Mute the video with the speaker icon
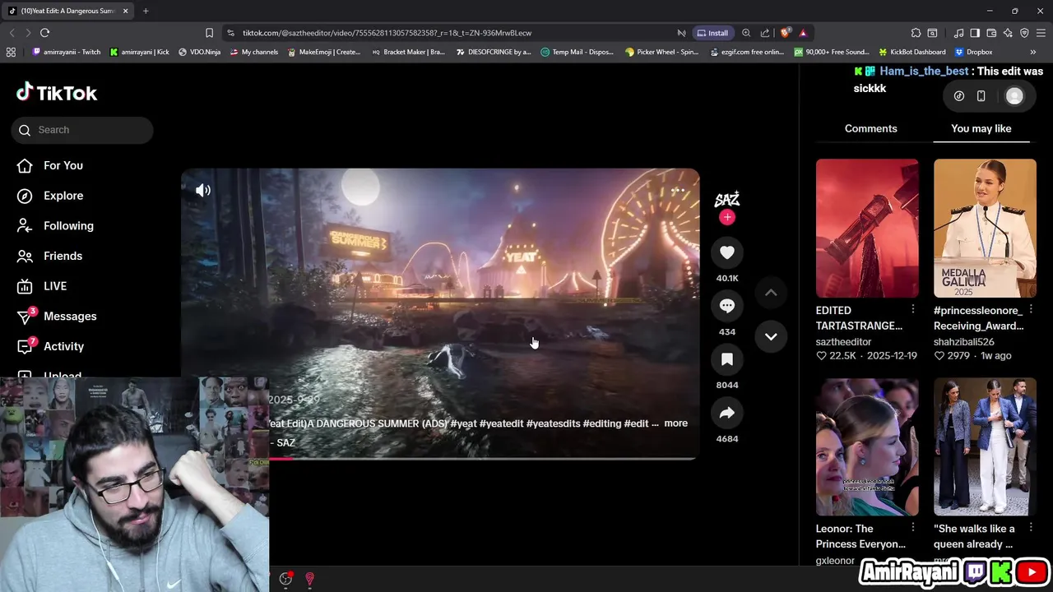The image size is (1053, 592). pyautogui.click(x=203, y=190)
